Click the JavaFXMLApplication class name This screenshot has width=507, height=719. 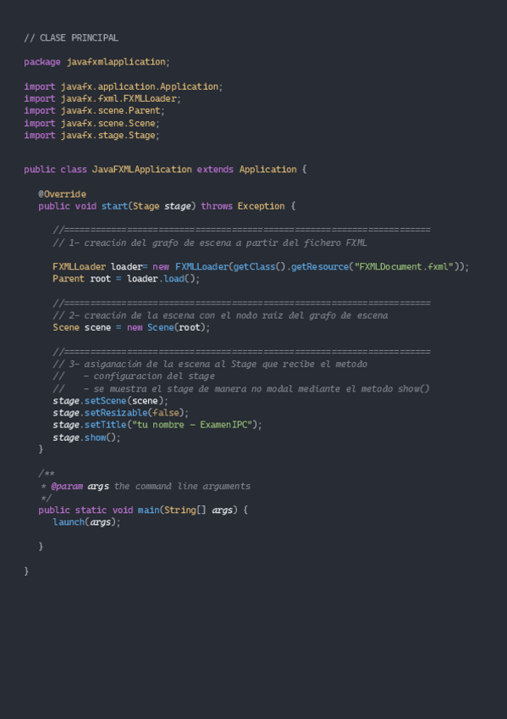tap(142, 170)
